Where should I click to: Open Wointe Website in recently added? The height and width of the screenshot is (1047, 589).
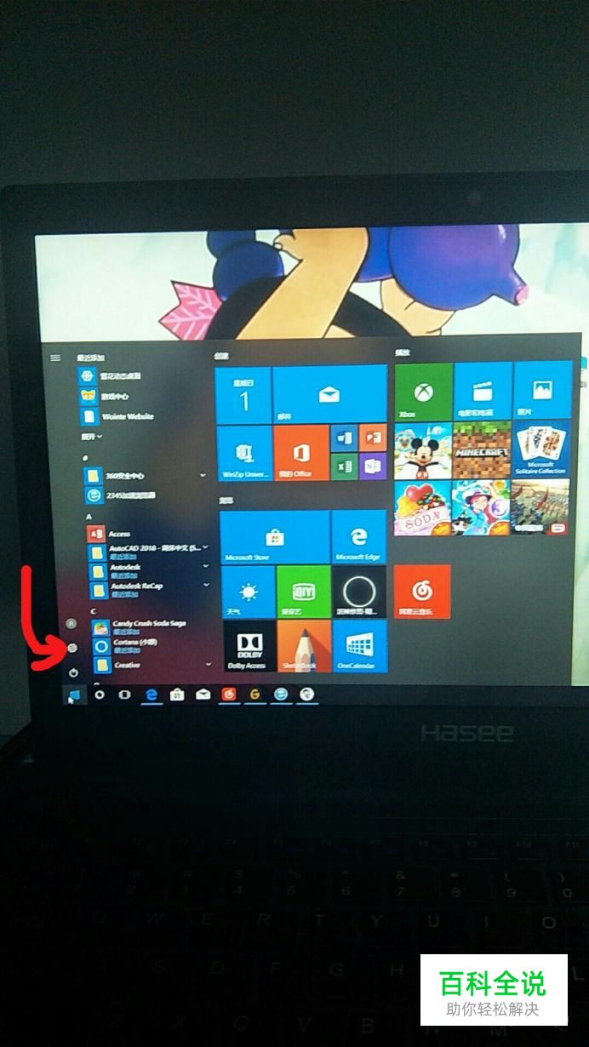(142, 416)
